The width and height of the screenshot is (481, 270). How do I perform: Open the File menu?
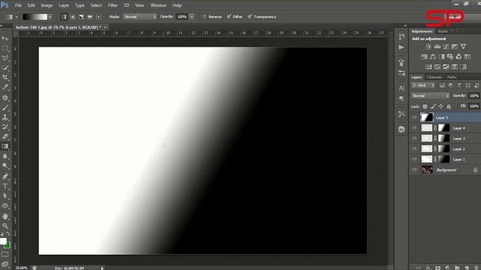tap(18, 5)
